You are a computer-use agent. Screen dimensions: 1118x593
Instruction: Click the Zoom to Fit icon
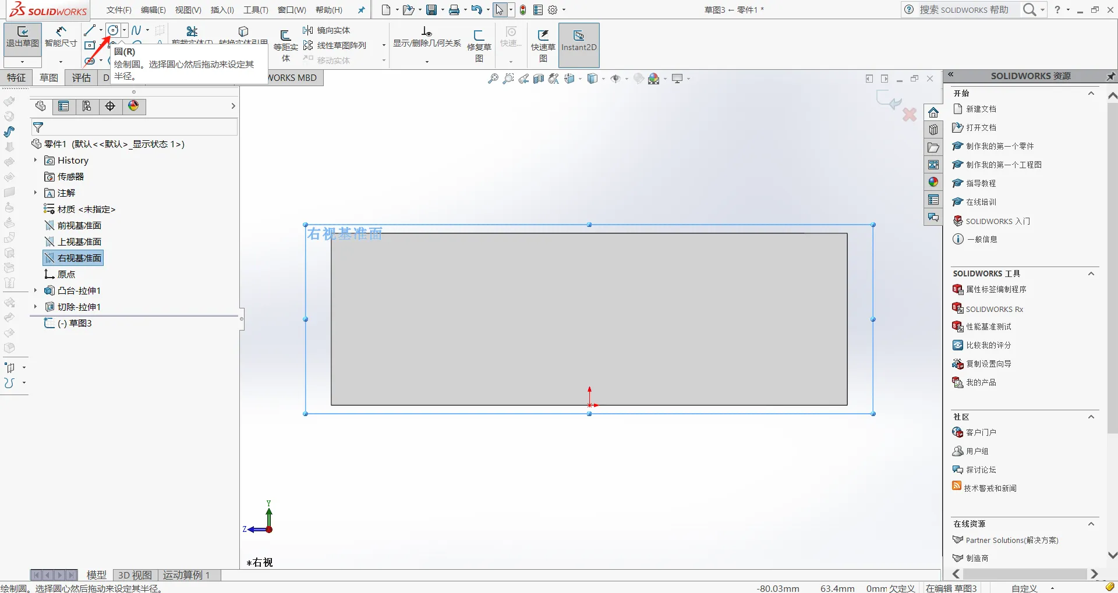[x=493, y=79]
